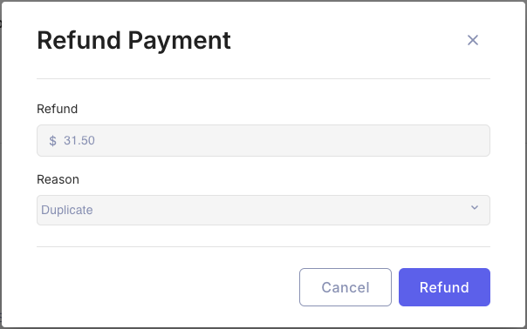Click the Cancel button
The image size is (527, 329).
(x=346, y=287)
